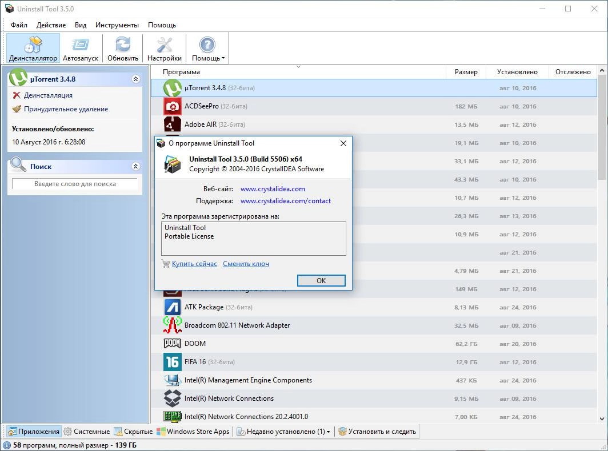Switch to the Windows Store Apps tab

point(193,431)
